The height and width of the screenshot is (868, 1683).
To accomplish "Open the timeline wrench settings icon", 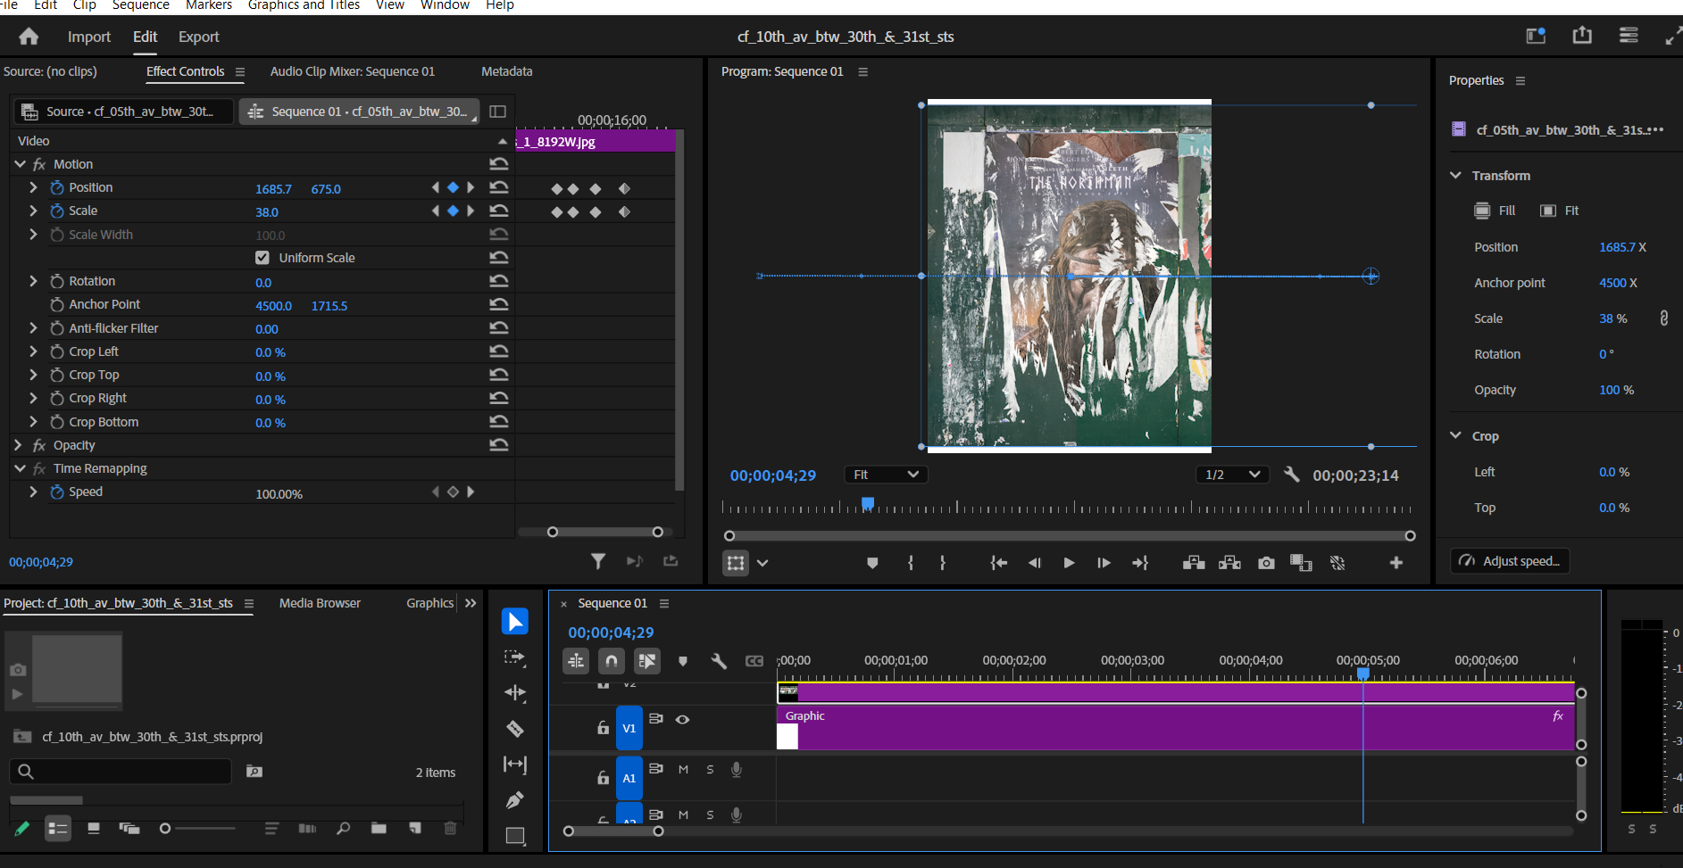I will click(x=720, y=661).
